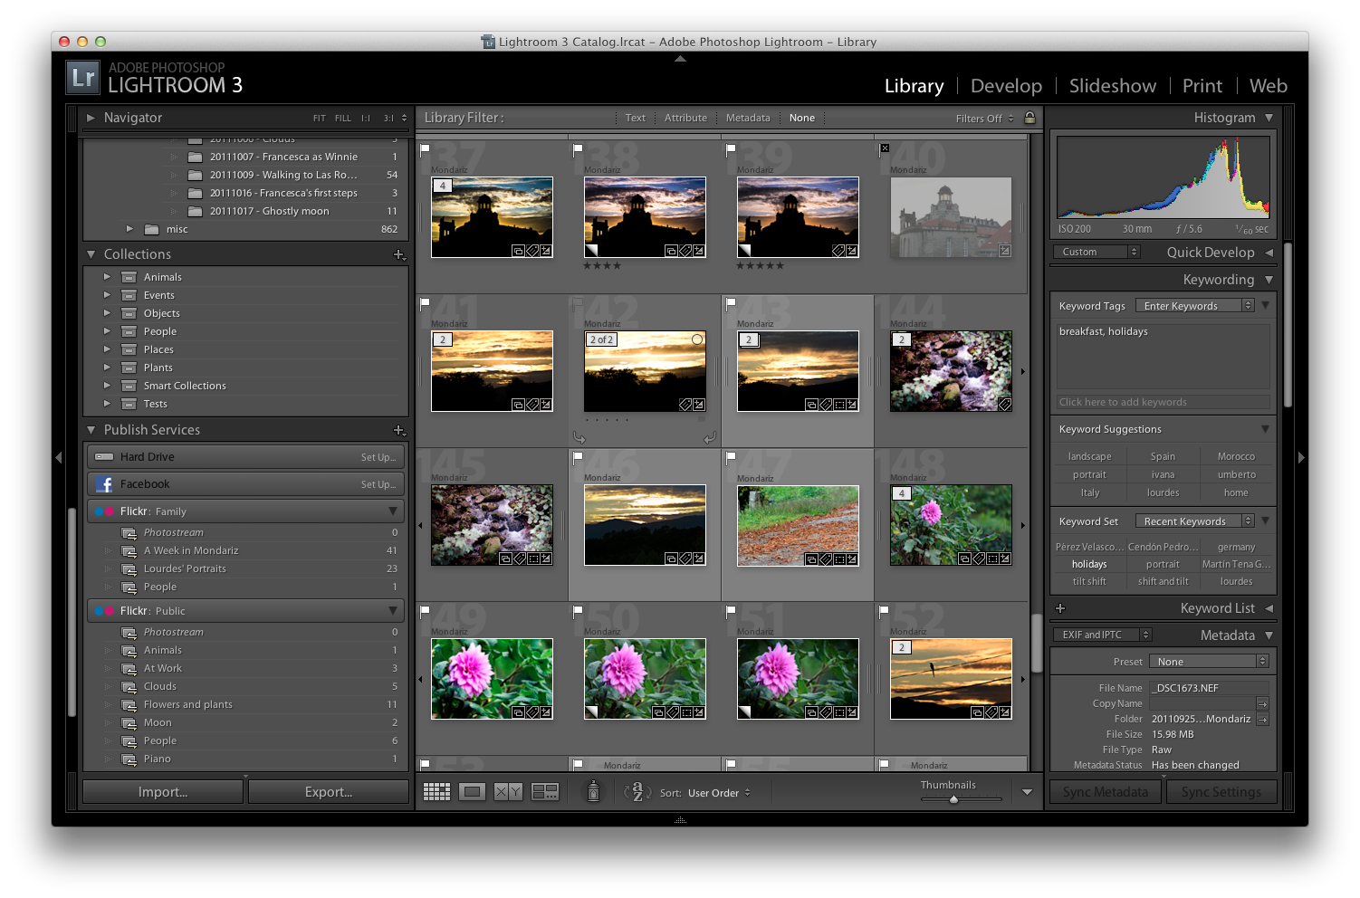Expand the Animals collection set
Image resolution: width=1360 pixels, height=898 pixels.
point(107,277)
